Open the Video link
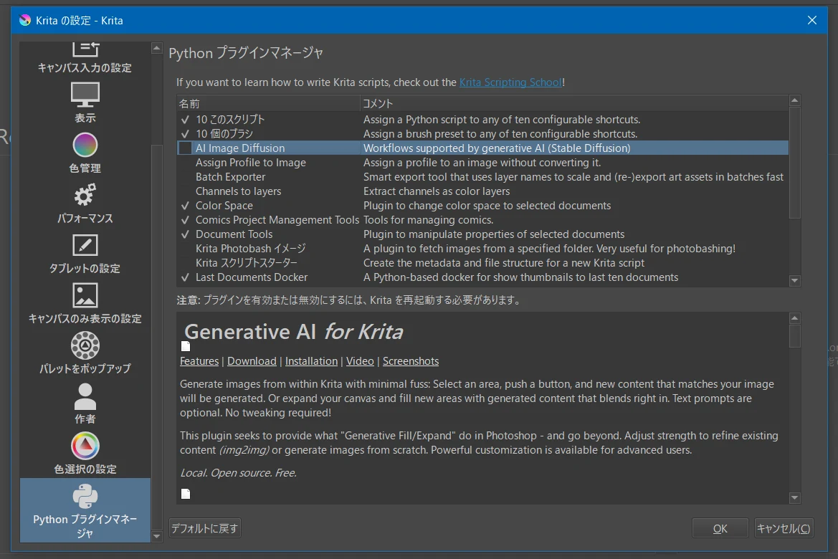 point(360,361)
